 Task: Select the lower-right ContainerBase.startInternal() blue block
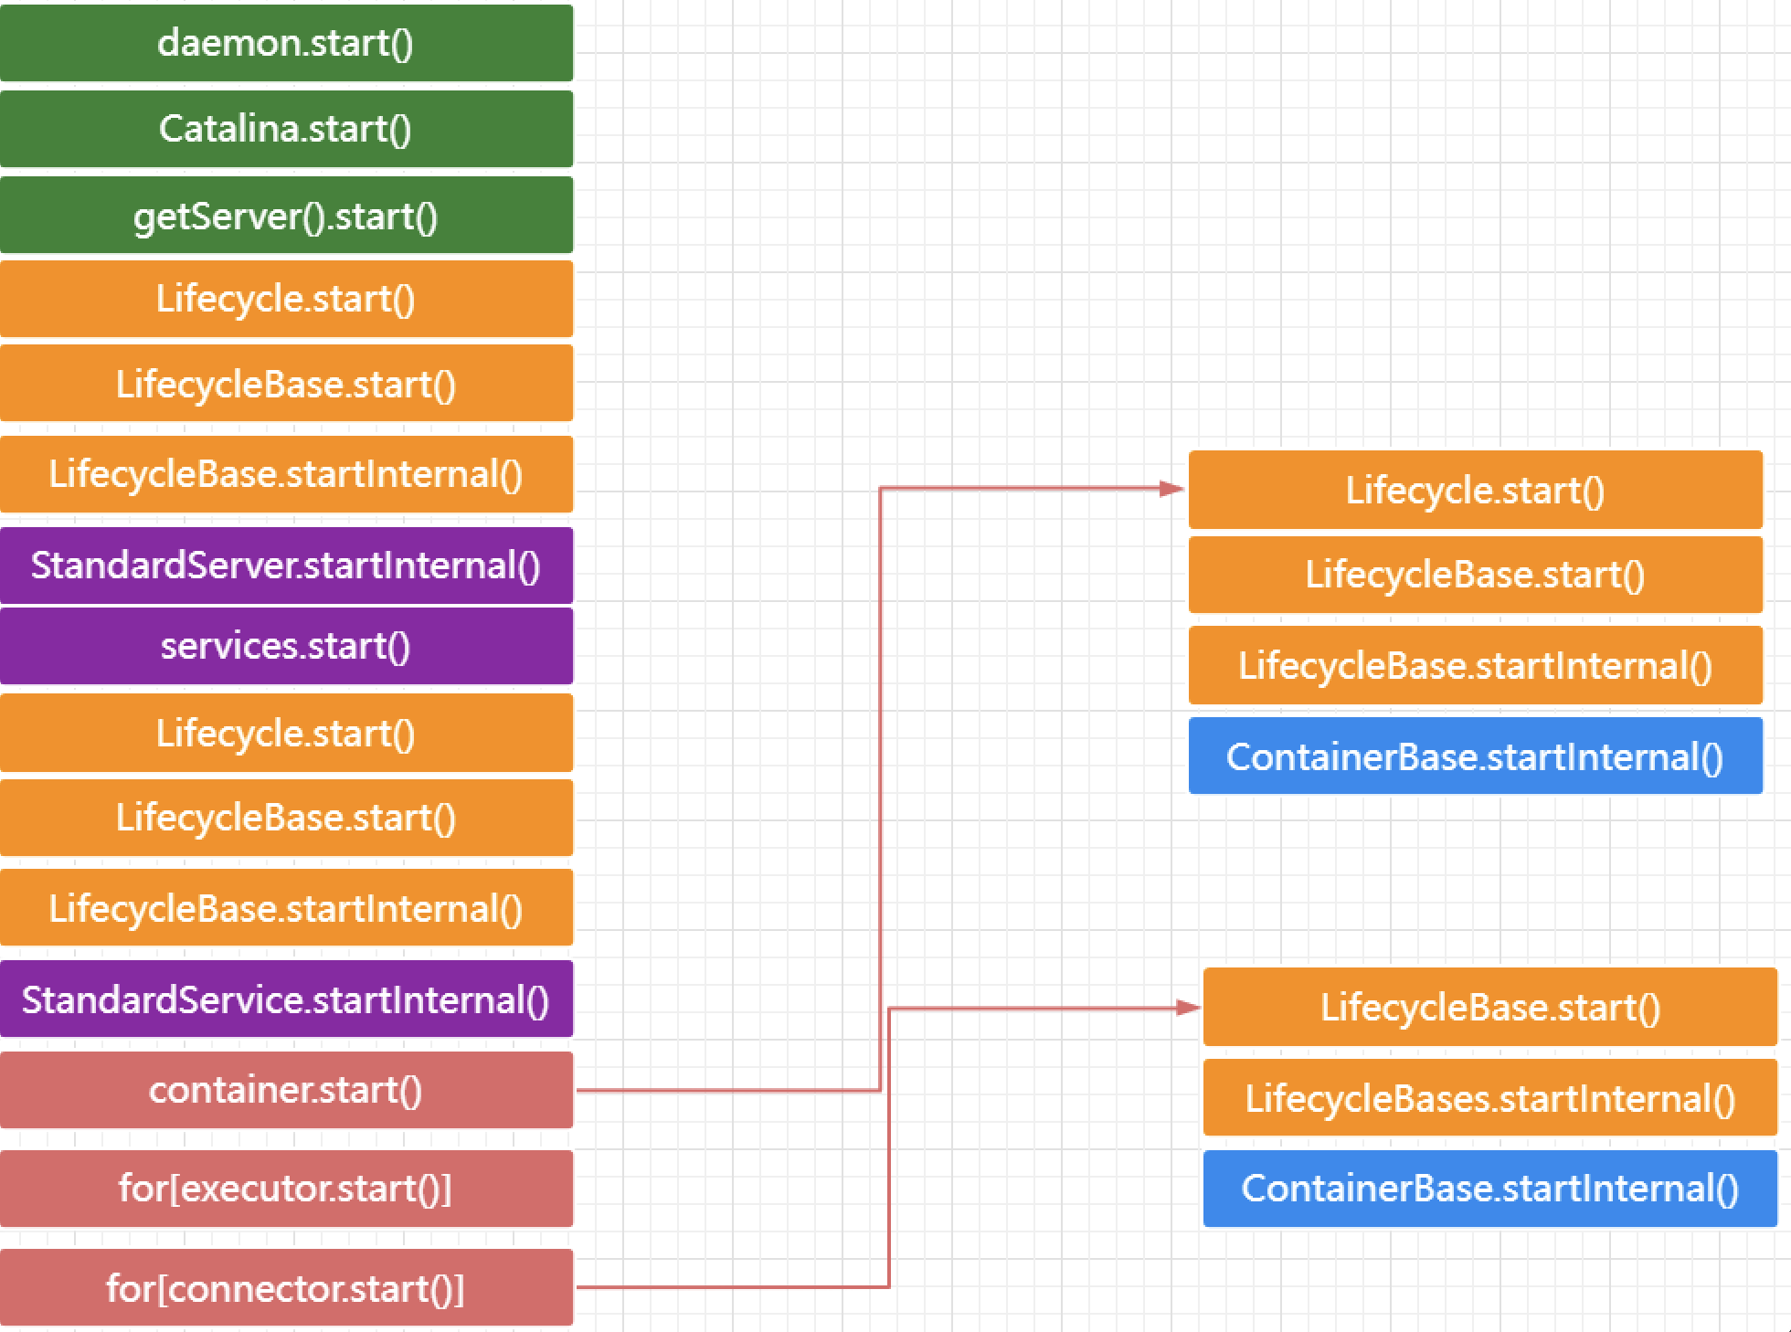1489,1189
